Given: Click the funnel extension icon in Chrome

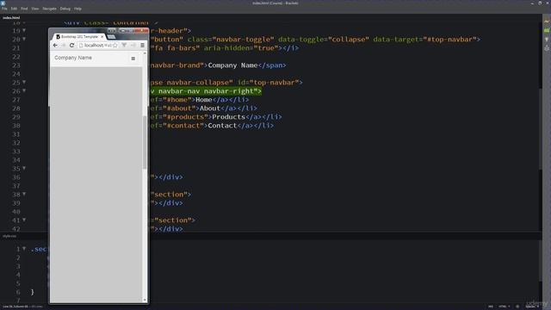Looking at the screenshot, I should 124,46.
